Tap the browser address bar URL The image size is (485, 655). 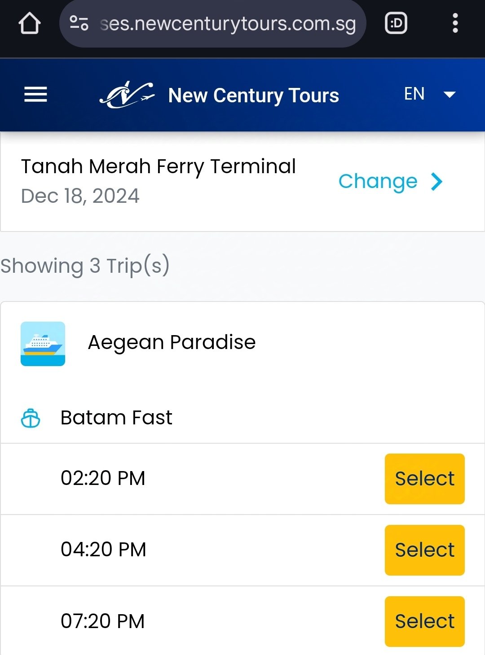(x=228, y=23)
